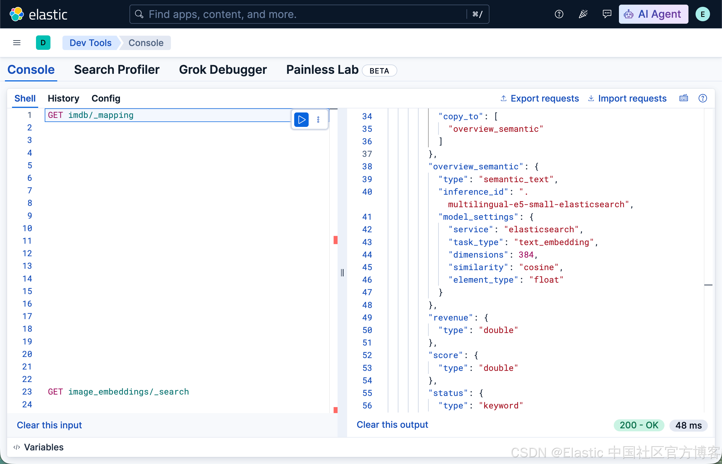Click the dimensions value 384
722x464 pixels.
526,255
